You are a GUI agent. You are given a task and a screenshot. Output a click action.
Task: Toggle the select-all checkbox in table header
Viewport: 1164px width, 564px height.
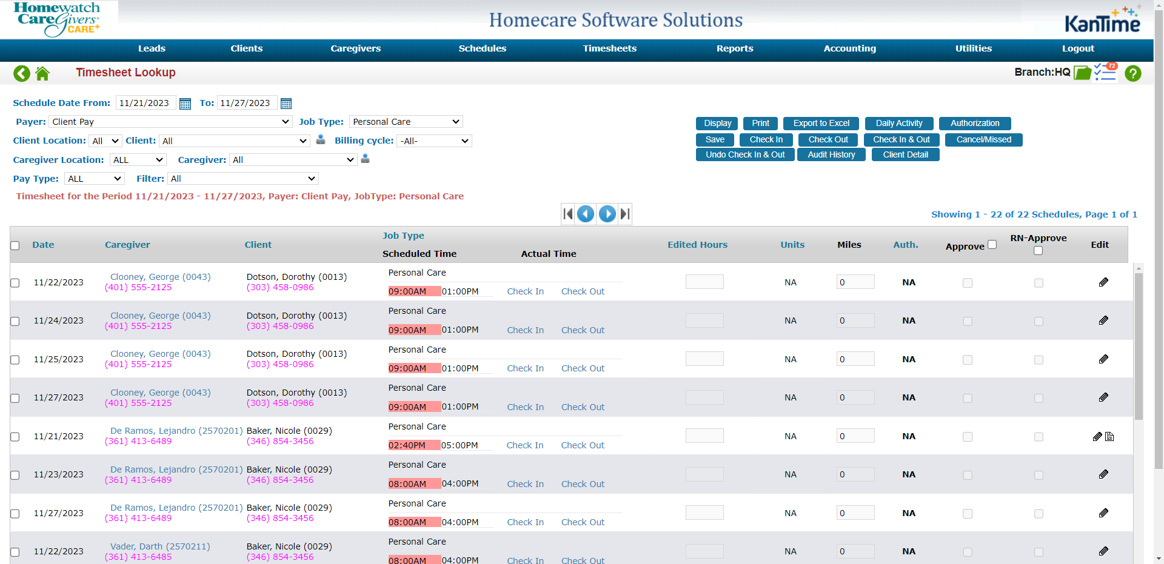15,245
